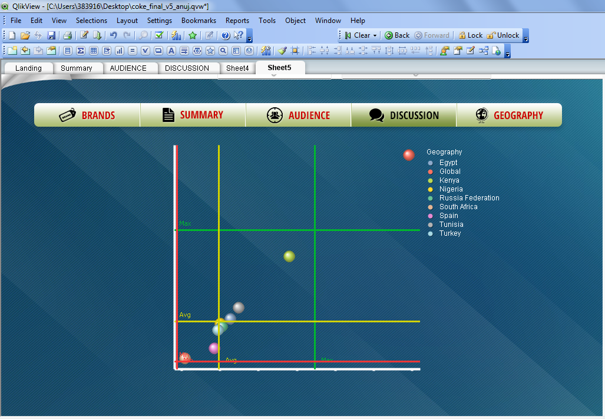The image size is (605, 419).
Task: Save the QlikView document
Action: pos(51,35)
